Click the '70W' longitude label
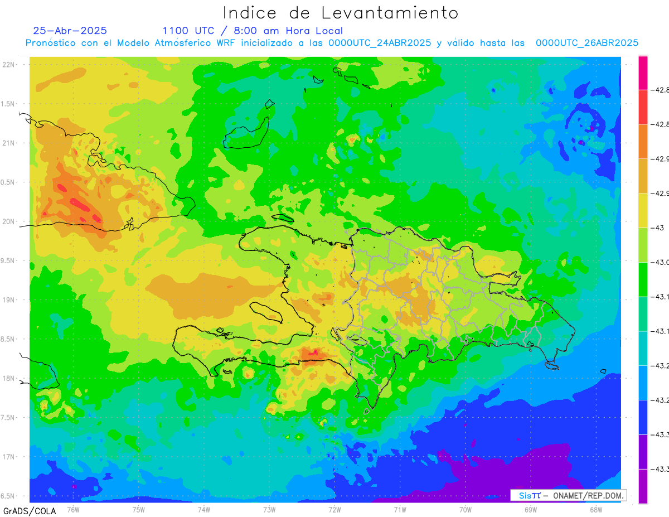This screenshot has width=669, height=517. pyautogui.click(x=466, y=509)
